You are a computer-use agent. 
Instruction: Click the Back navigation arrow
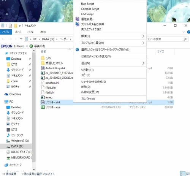tap(3, 39)
